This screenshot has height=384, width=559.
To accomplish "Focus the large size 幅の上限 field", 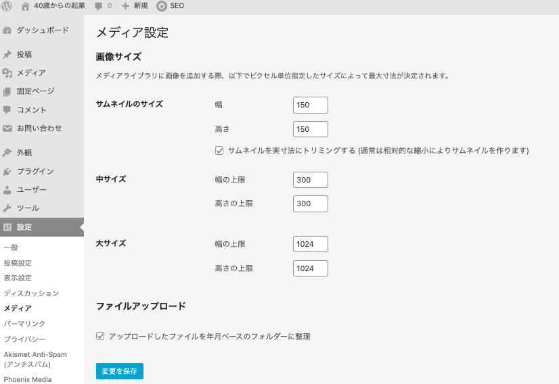I will point(311,244).
